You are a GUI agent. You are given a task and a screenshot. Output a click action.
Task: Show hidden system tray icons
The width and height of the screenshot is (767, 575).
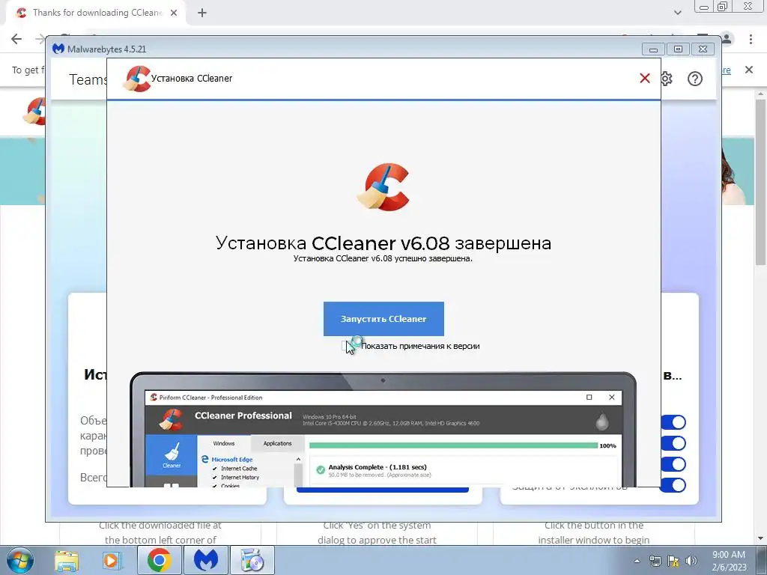(637, 561)
